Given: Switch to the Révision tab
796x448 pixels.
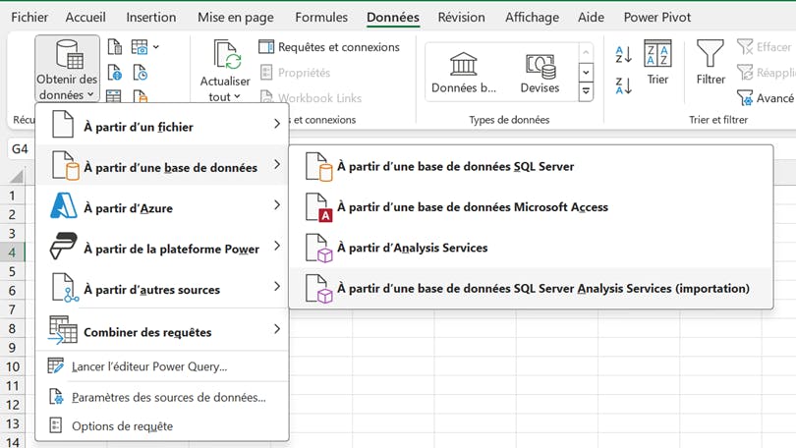Looking at the screenshot, I should click(461, 18).
